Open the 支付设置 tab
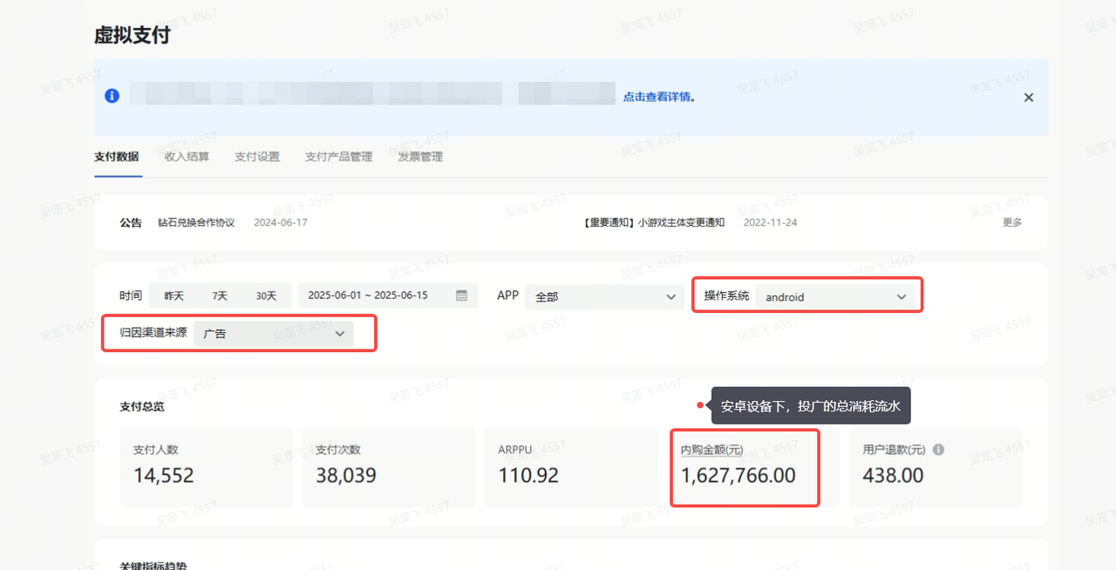This screenshot has height=570, width=1116. pyautogui.click(x=257, y=157)
